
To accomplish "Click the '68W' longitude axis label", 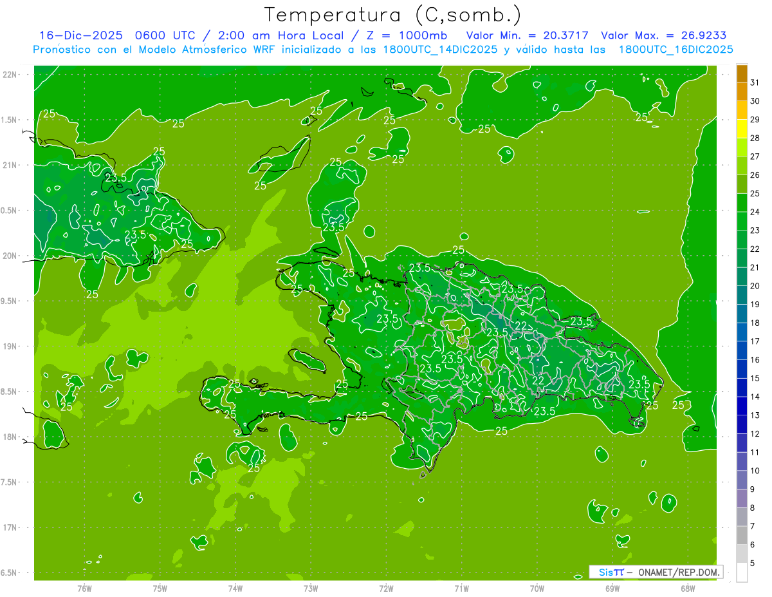I will (688, 588).
